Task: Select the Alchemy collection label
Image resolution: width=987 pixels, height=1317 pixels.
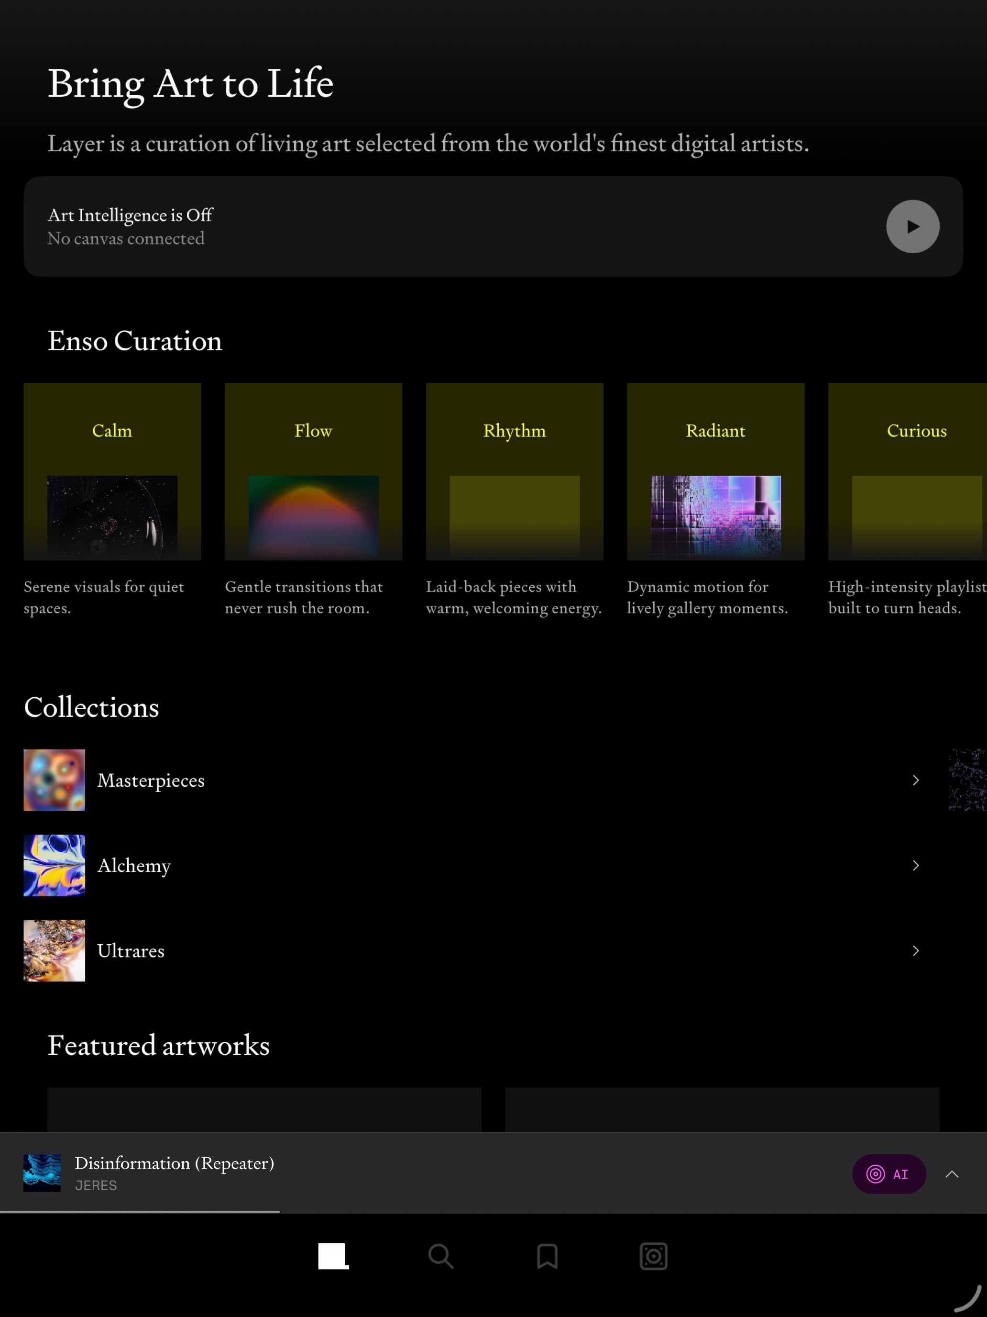Action: (x=134, y=865)
